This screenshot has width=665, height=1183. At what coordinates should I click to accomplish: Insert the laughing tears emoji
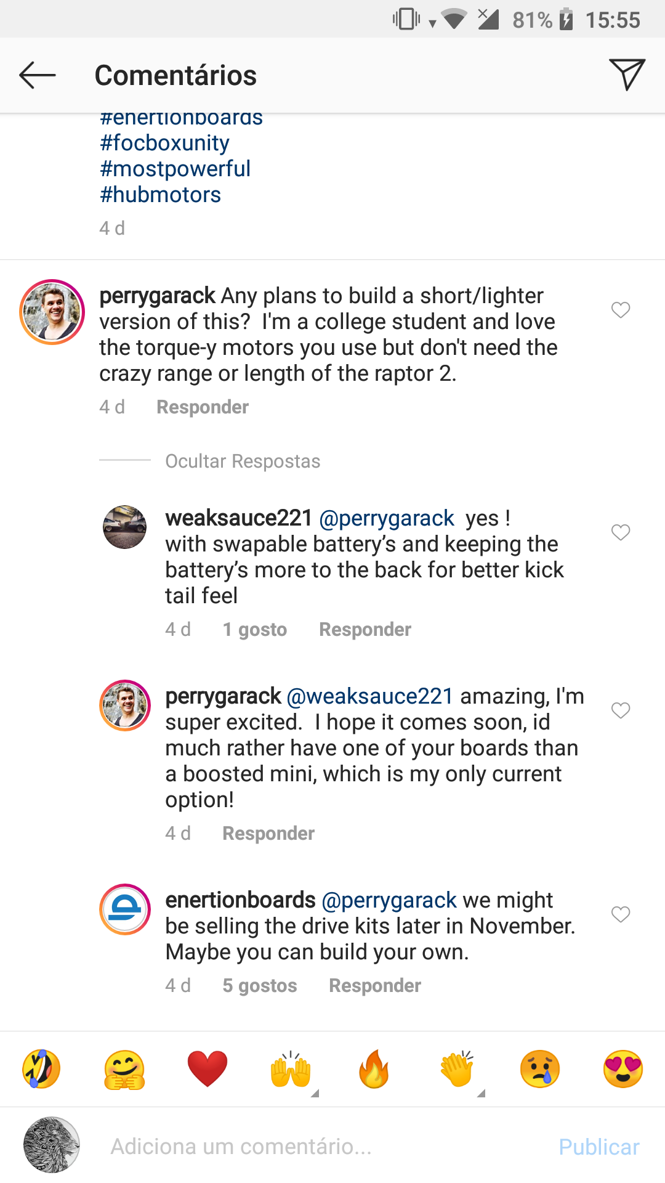(41, 1069)
